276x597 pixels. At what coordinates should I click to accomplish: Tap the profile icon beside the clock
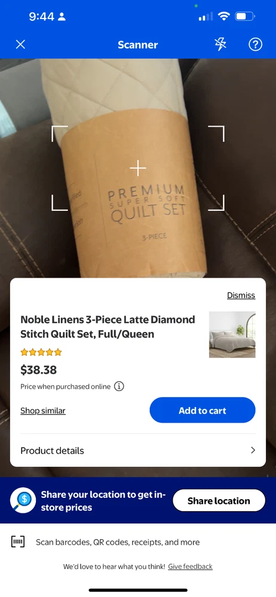(62, 17)
